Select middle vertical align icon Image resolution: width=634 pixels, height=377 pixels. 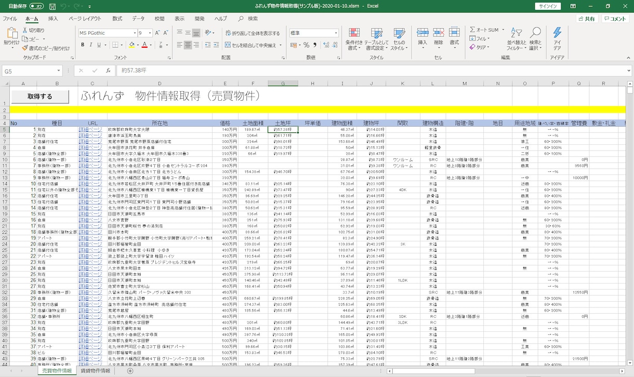coord(188,33)
